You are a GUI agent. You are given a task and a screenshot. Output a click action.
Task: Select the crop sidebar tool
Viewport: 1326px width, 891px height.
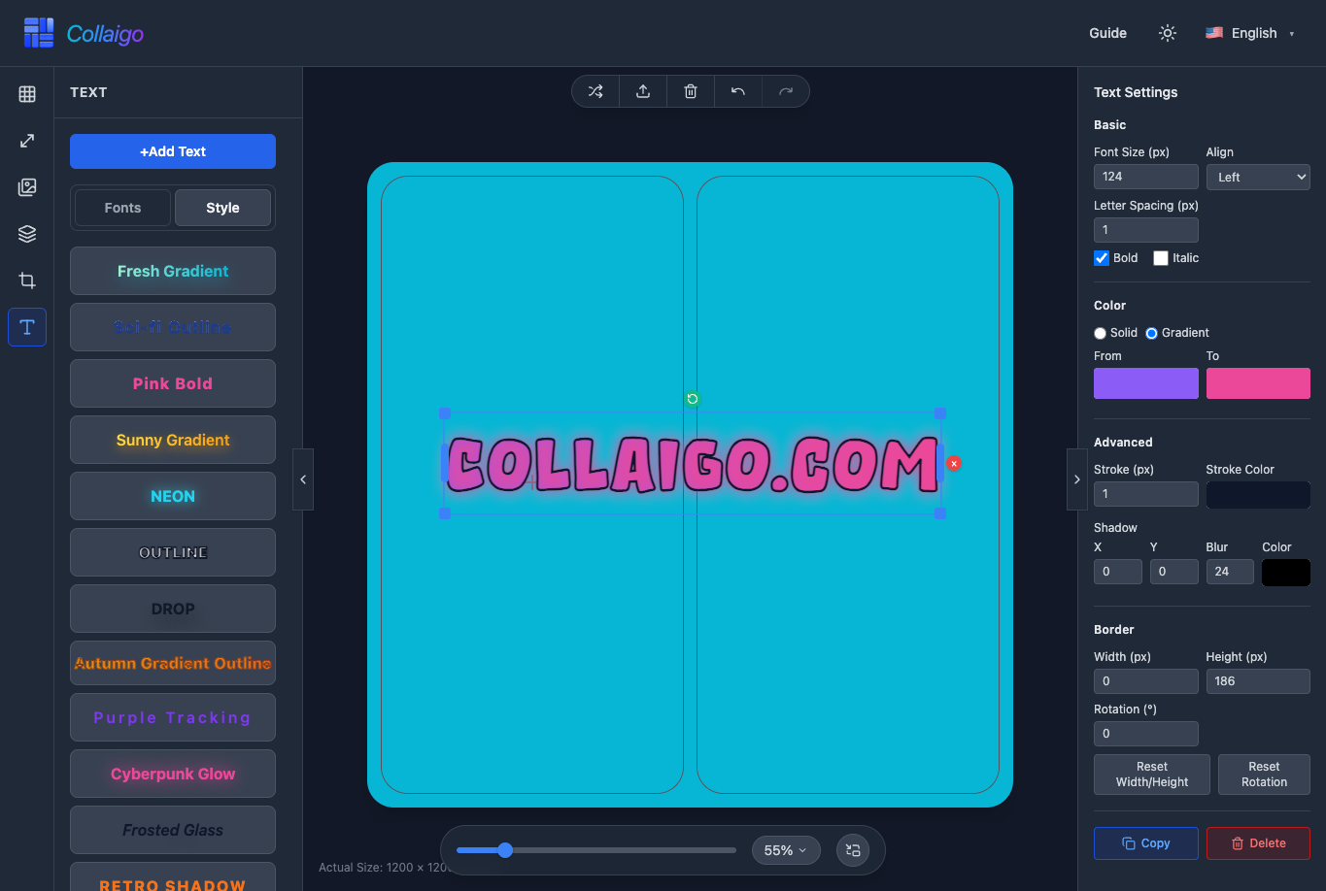pyautogui.click(x=27, y=280)
